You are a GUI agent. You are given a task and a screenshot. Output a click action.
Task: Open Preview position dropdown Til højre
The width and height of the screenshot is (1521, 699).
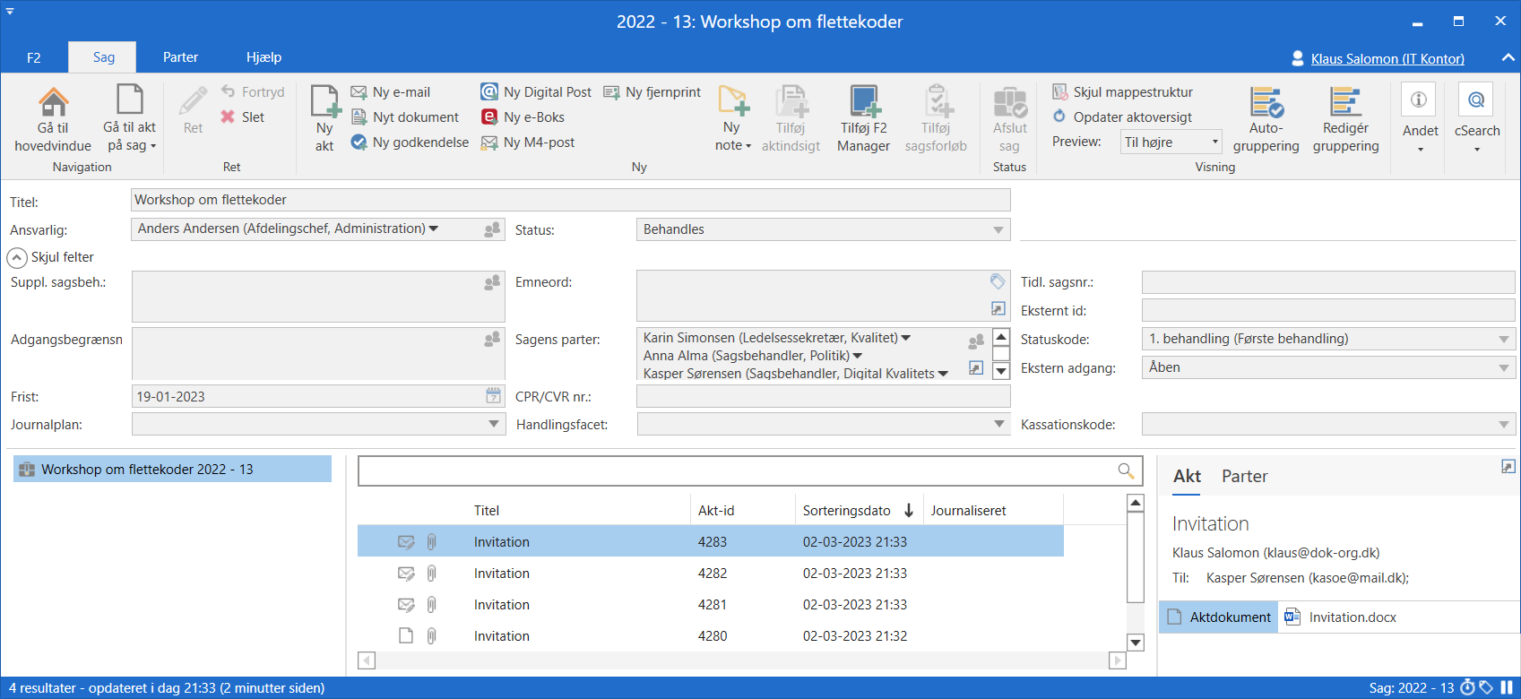(1171, 142)
